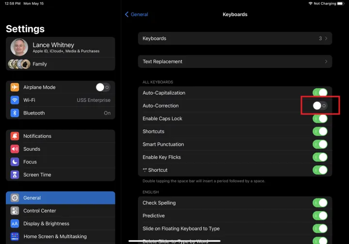Image resolution: width=349 pixels, height=244 pixels.
Task: Turn on Airplane Mode toggle
Action: (102, 87)
